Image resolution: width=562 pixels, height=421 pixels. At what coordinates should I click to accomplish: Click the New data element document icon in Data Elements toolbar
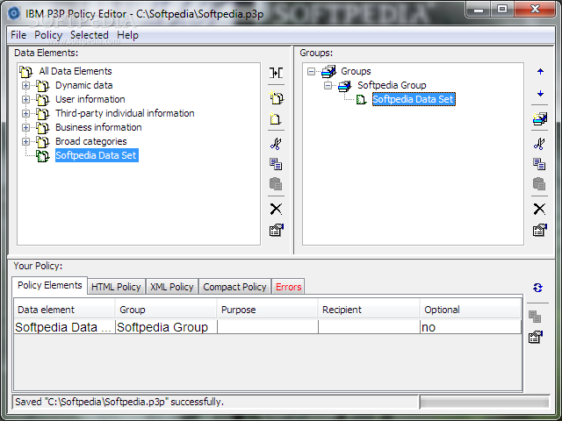[x=275, y=118]
